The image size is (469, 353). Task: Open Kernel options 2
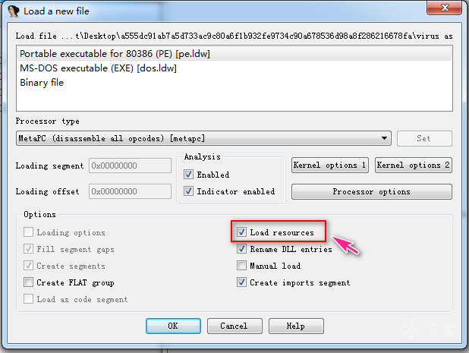coord(414,165)
